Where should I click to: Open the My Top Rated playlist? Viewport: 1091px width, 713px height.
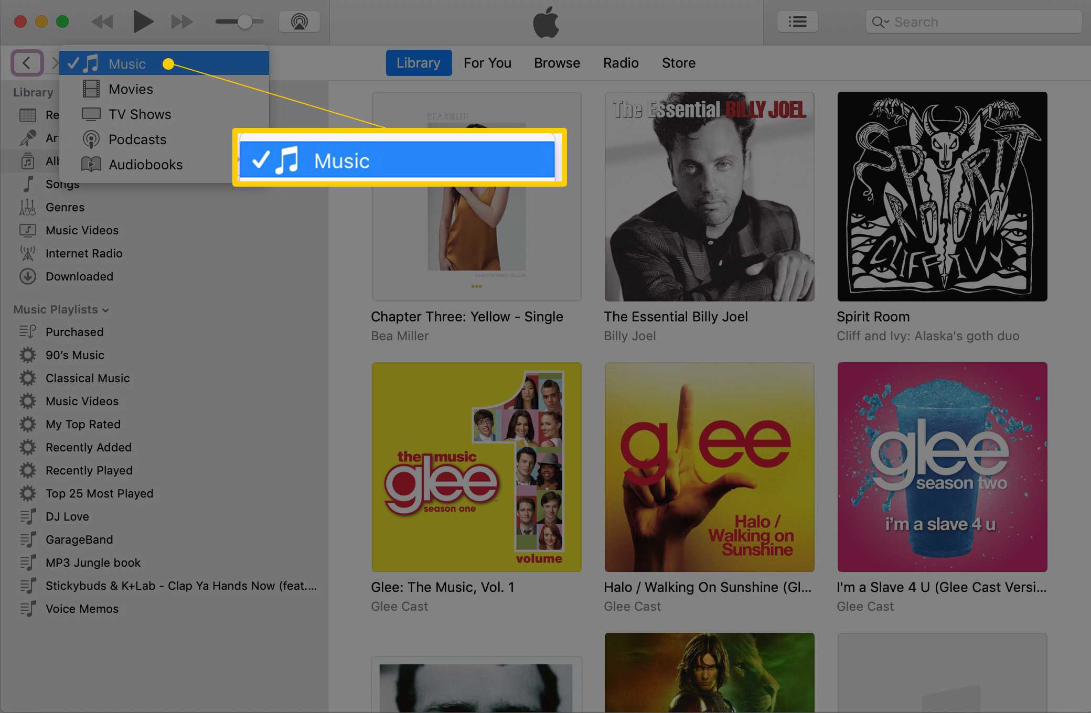click(x=83, y=424)
